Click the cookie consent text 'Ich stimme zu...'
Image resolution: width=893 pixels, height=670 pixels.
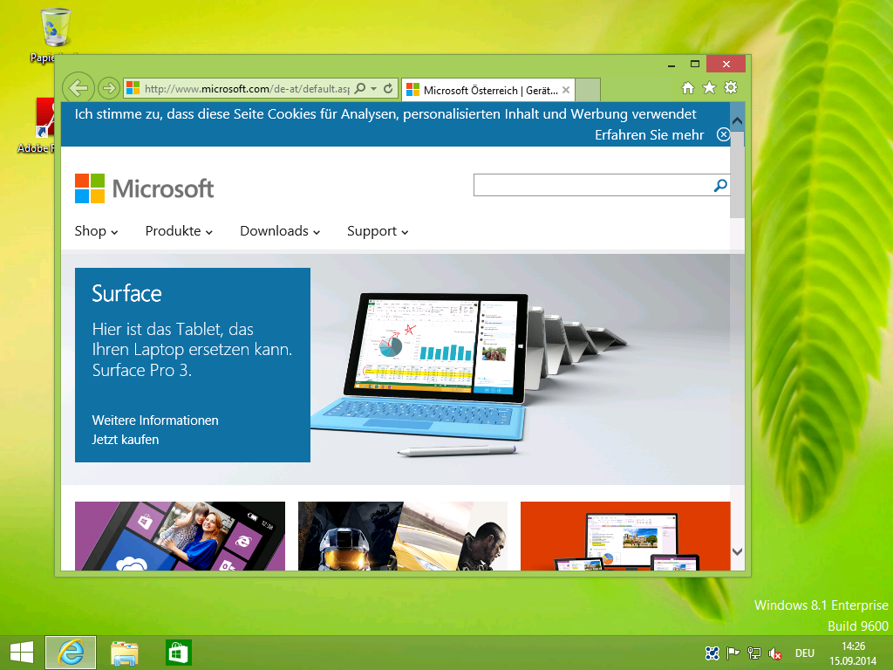[385, 114]
